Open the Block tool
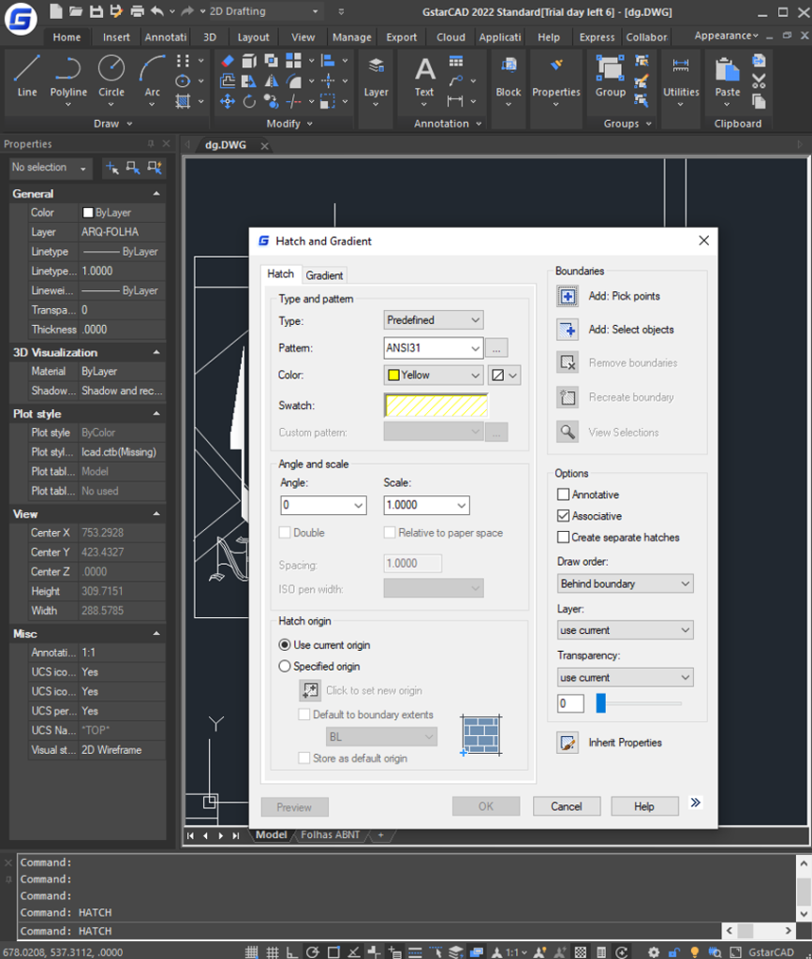Image resolution: width=812 pixels, height=959 pixels. [509, 81]
